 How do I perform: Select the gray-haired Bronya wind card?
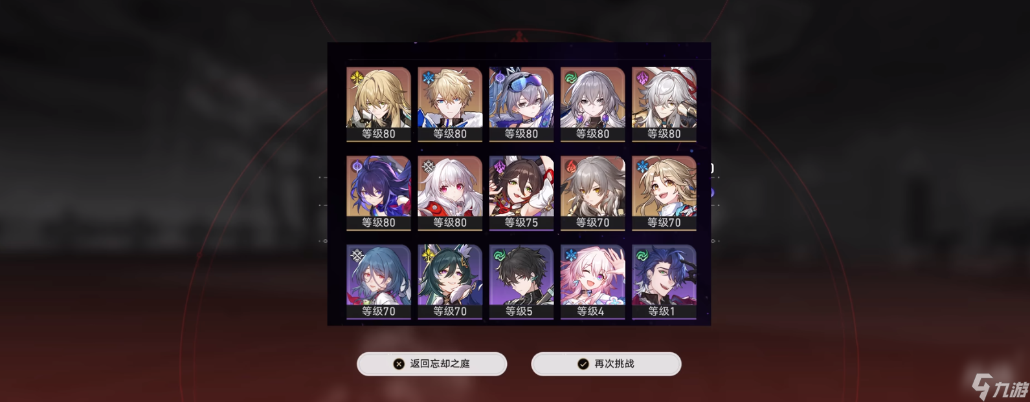pyautogui.click(x=592, y=104)
